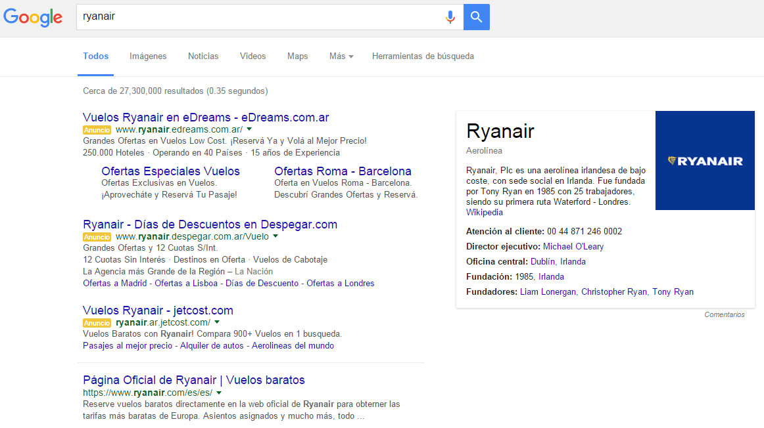Open Vuelos Ryanair - jetcost.com result
Screen dimensions: 764x428
coord(158,310)
